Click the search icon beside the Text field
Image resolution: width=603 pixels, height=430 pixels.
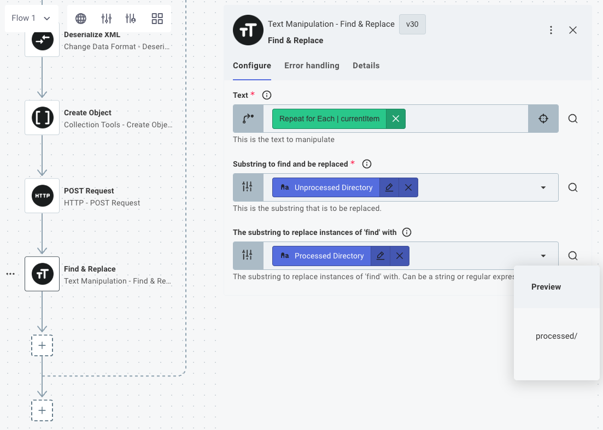coord(572,119)
